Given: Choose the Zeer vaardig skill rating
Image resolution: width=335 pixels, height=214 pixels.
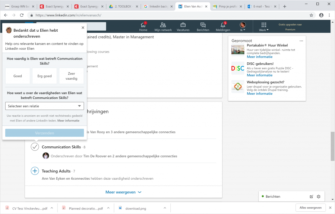Looking at the screenshot, I should pos(71,76).
